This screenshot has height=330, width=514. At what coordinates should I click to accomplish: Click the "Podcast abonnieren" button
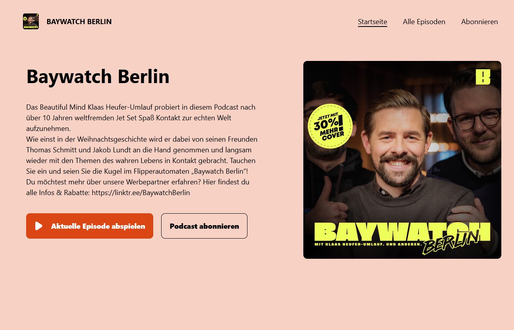(x=204, y=226)
